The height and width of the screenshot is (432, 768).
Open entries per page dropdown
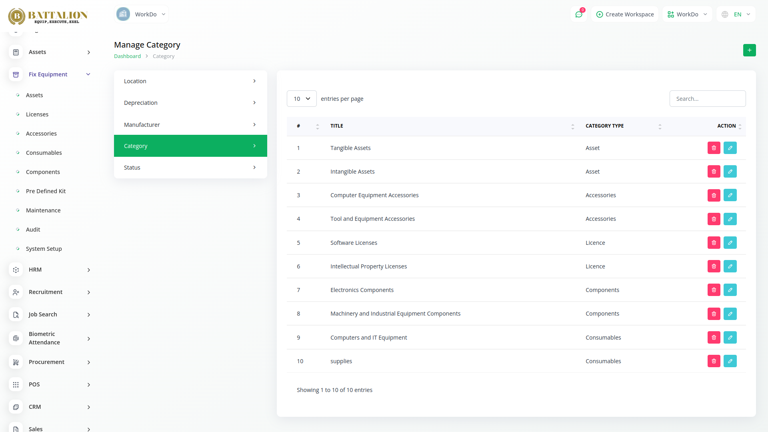(302, 99)
